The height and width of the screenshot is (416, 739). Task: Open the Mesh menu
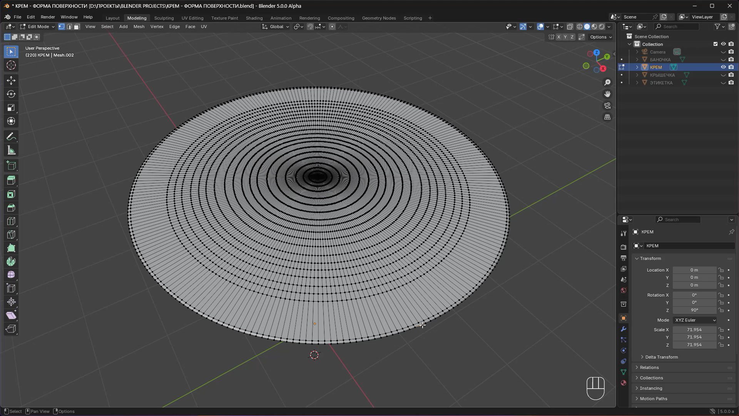coord(139,27)
